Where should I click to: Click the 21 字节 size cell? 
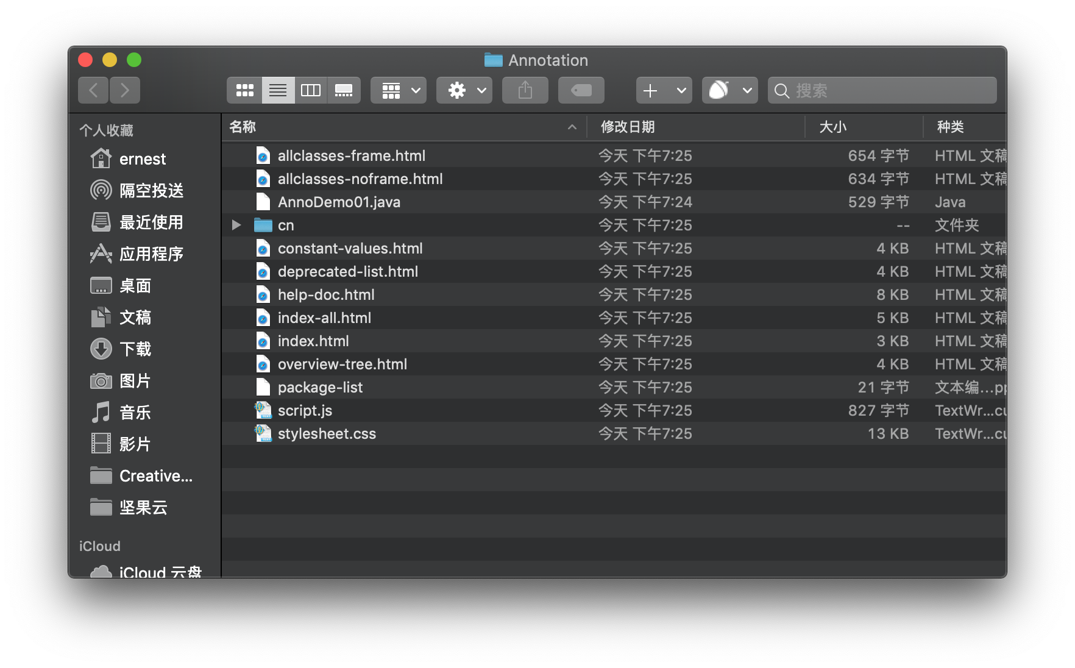click(x=884, y=388)
